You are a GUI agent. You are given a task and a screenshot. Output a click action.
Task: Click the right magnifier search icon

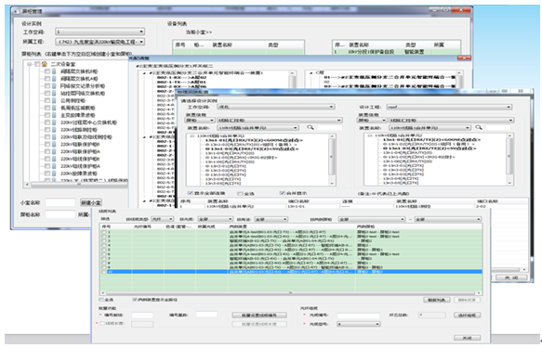[479, 128]
